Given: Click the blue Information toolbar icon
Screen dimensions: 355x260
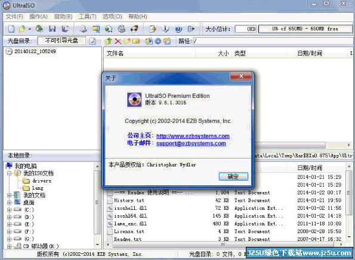Looking at the screenshot, I should click(x=165, y=29).
